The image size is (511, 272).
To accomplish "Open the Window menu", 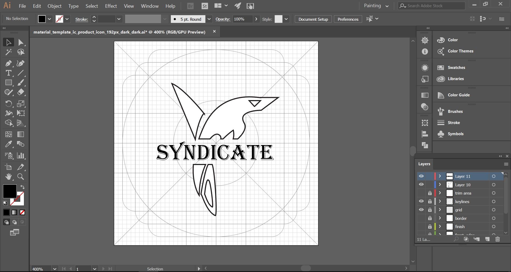I will coord(150,6).
